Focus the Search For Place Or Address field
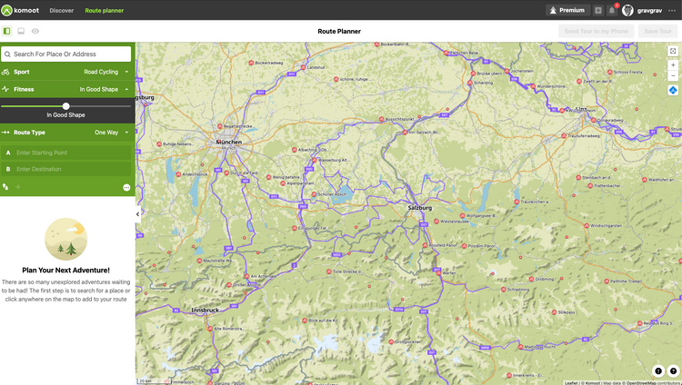The height and width of the screenshot is (385, 682). pos(65,54)
